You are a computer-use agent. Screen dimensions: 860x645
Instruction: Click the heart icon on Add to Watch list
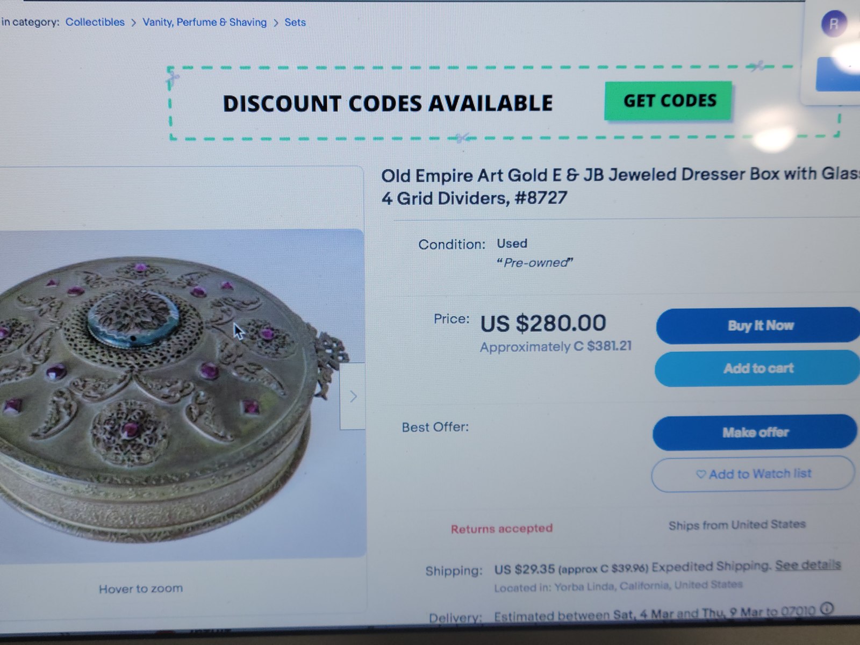coord(700,474)
